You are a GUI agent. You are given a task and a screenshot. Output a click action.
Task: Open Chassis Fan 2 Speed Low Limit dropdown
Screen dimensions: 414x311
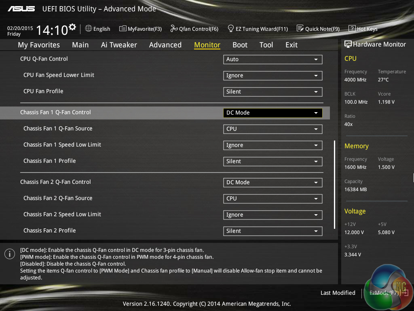(x=273, y=215)
